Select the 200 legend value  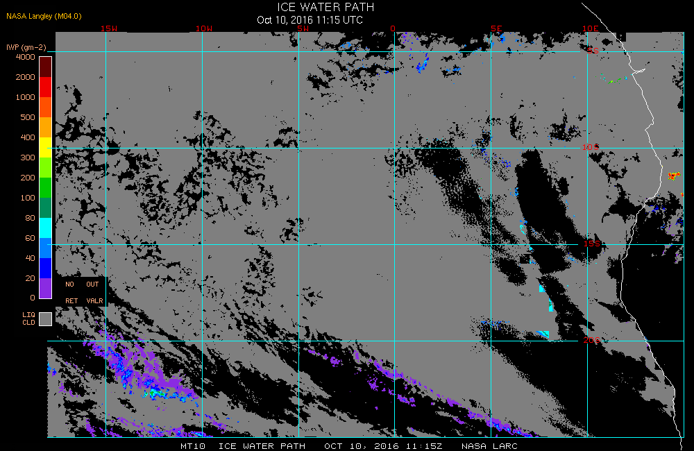(28, 178)
